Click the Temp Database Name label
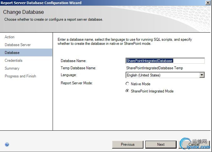Image resolution: width=212 pixels, height=152 pixels. [78, 68]
